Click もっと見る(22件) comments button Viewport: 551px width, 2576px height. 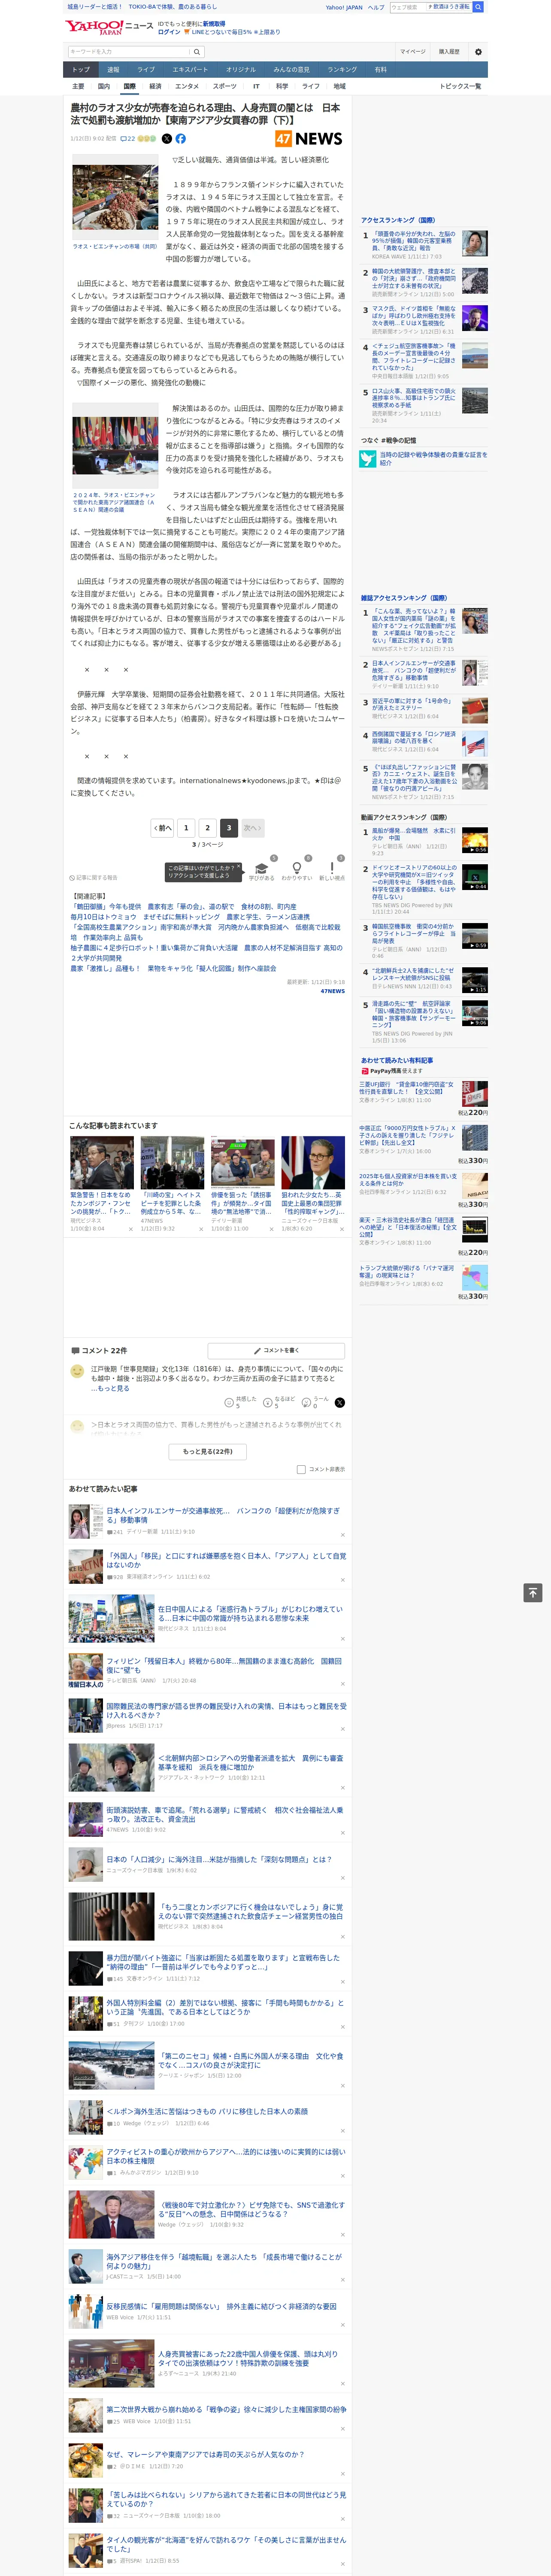coord(208,1451)
